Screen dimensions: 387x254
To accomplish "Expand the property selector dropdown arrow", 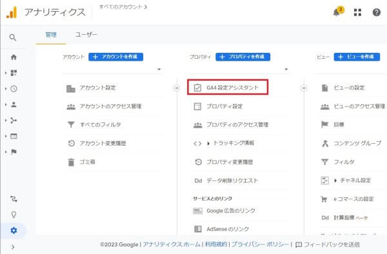I will pos(286,69).
